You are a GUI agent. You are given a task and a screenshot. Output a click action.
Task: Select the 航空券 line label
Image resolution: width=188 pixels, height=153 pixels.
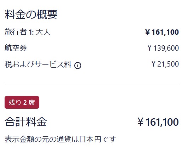pyautogui.click(x=16, y=48)
